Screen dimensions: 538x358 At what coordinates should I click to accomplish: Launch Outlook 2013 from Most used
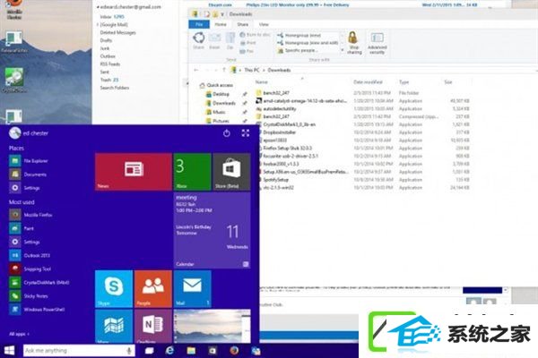[30, 255]
